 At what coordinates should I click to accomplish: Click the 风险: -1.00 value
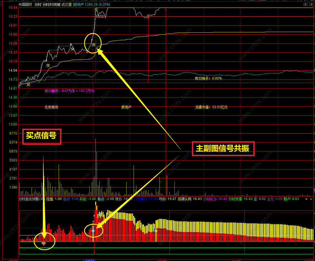88,199
